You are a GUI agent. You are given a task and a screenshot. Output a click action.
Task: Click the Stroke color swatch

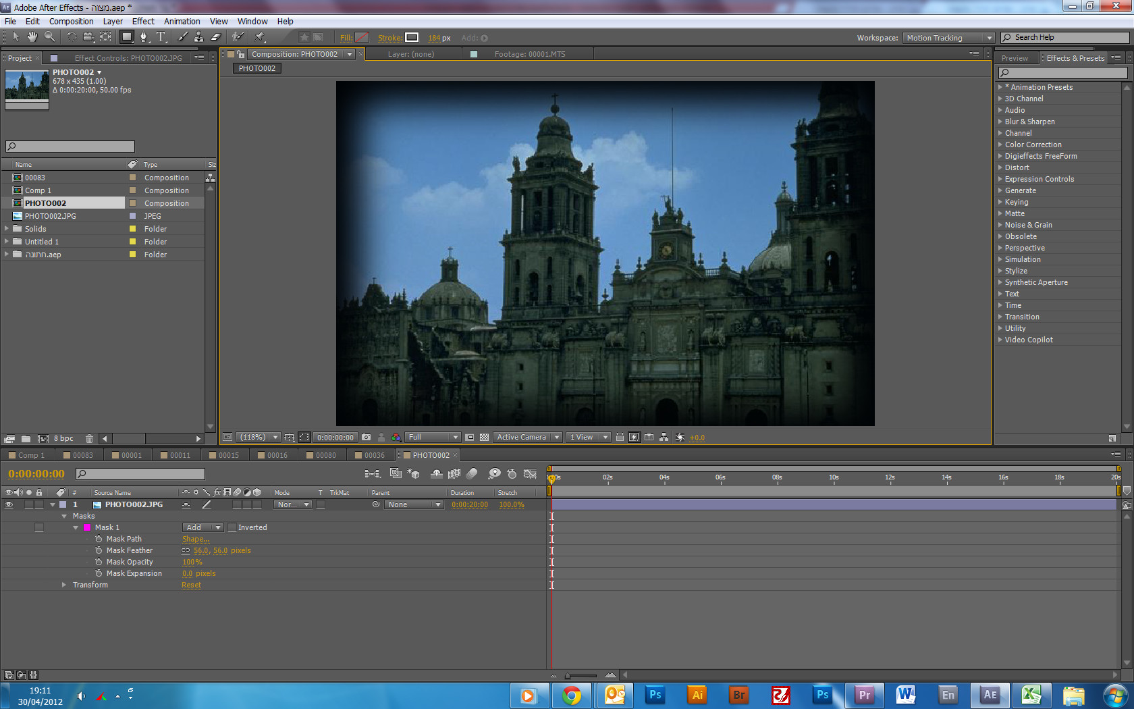coord(412,38)
